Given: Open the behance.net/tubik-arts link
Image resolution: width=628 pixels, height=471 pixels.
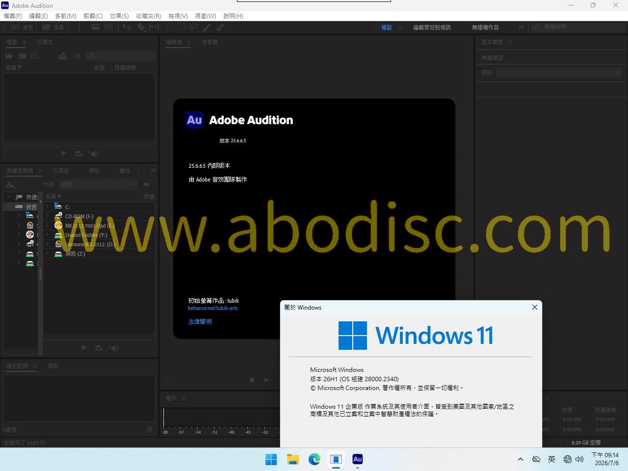Looking at the screenshot, I should point(212,308).
